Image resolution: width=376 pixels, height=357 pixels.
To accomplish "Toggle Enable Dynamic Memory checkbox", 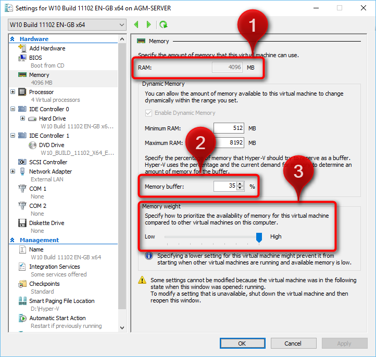I will pos(148,113).
